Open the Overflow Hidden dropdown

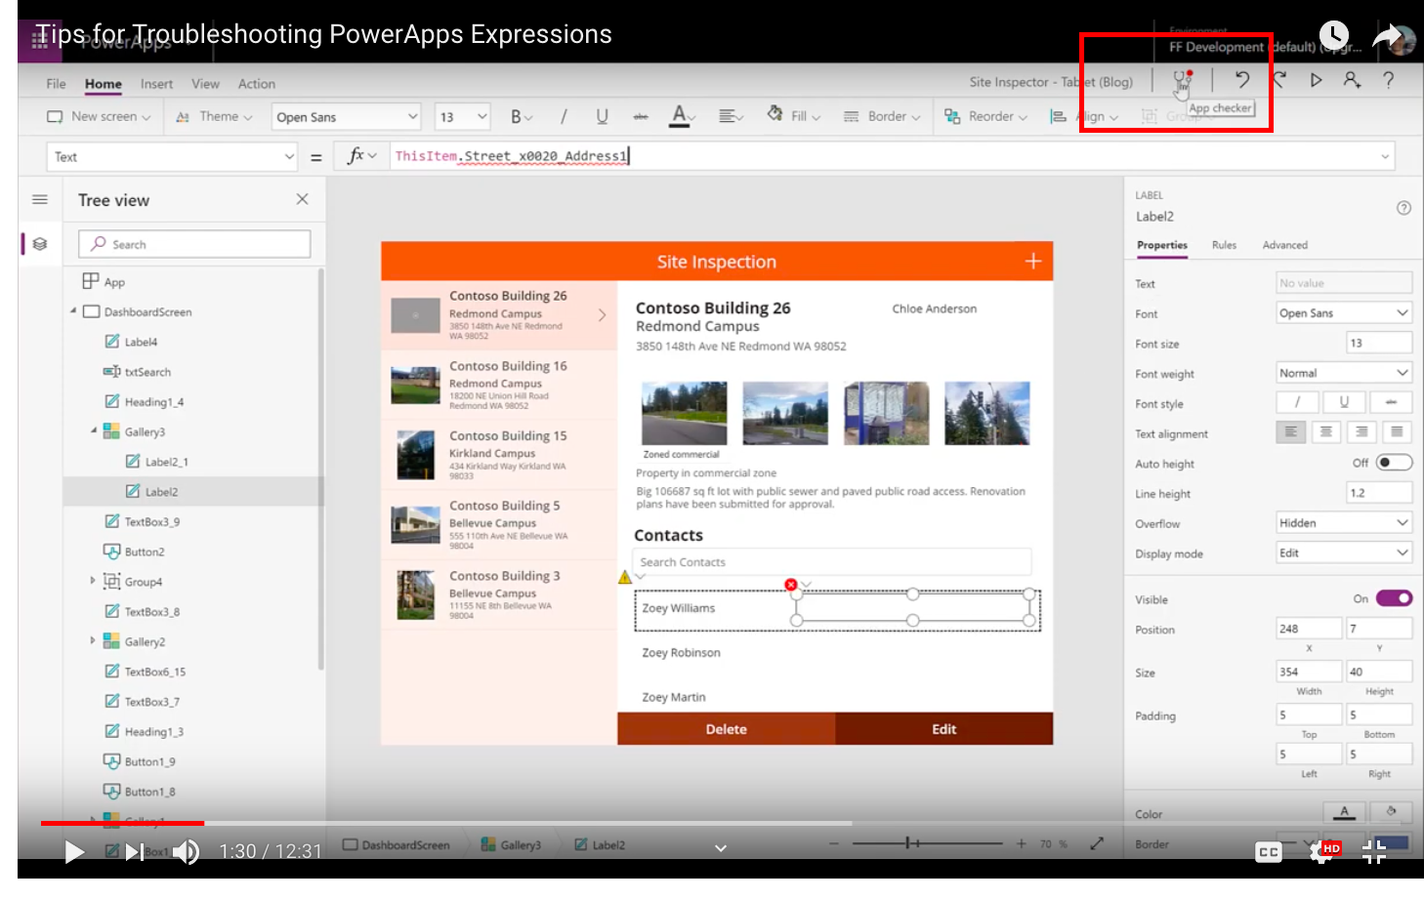click(1344, 523)
